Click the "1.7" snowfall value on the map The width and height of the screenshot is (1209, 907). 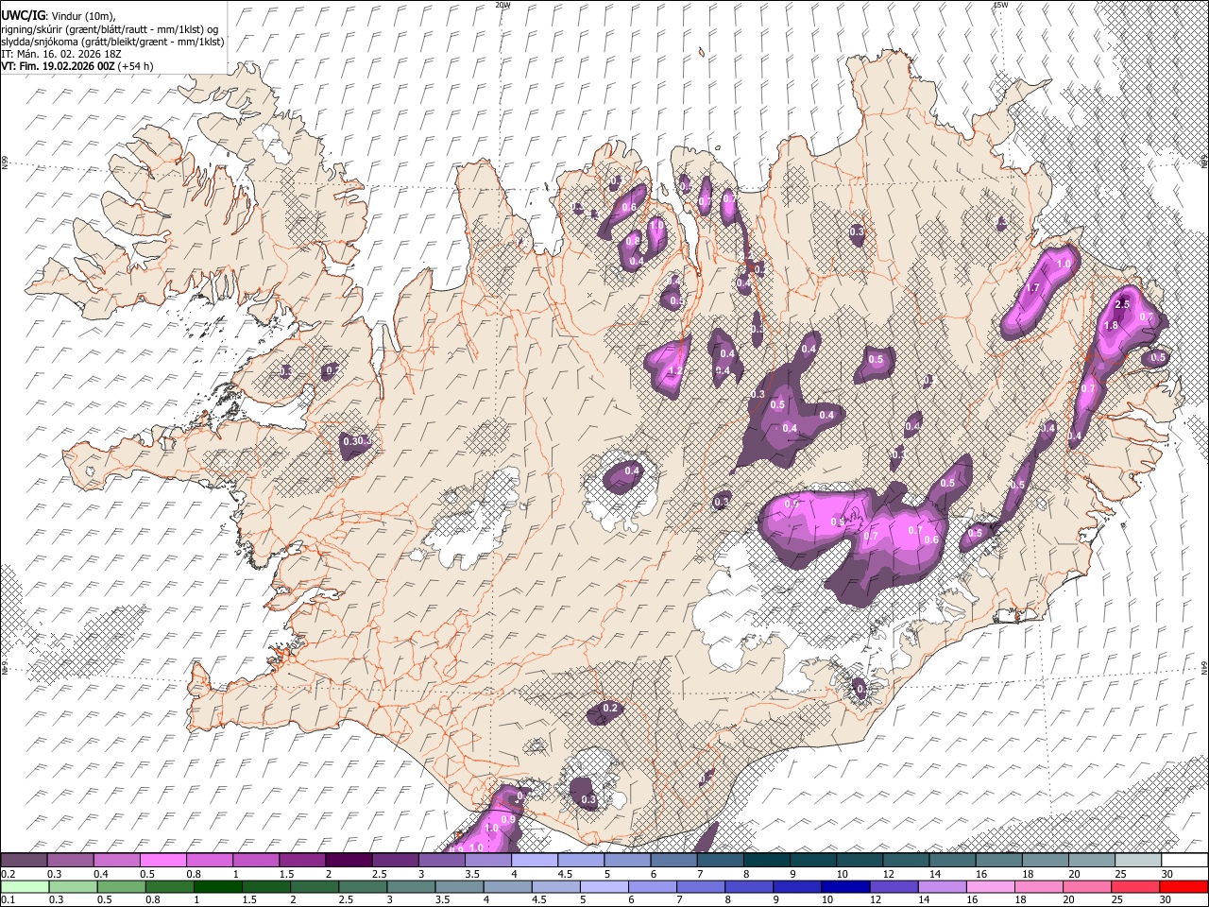coord(1032,288)
